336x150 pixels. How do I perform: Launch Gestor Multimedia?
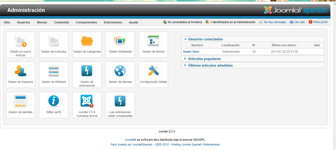pyautogui.click(x=120, y=41)
